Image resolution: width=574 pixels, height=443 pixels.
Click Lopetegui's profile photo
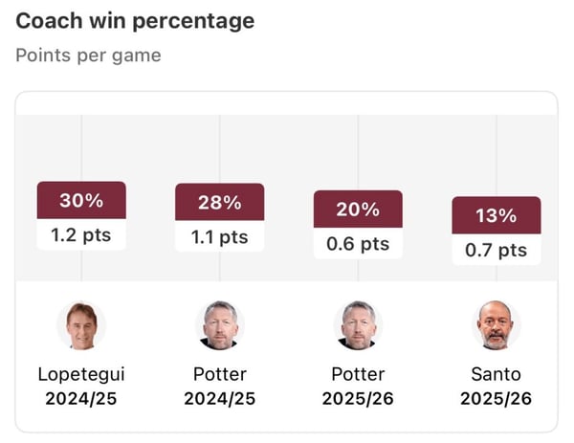(x=81, y=325)
